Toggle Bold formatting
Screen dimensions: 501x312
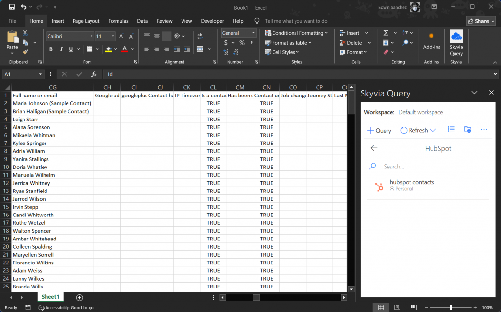51,49
